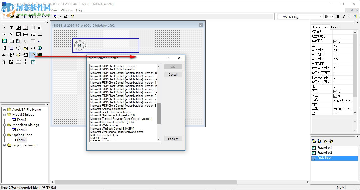Create a new project with New icon
Image resolution: width=360 pixels, height=190 pixels.
coord(6,16)
